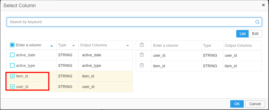Check the active_date column checkbox
Image resolution: width=269 pixels, height=110 pixels.
[12, 55]
